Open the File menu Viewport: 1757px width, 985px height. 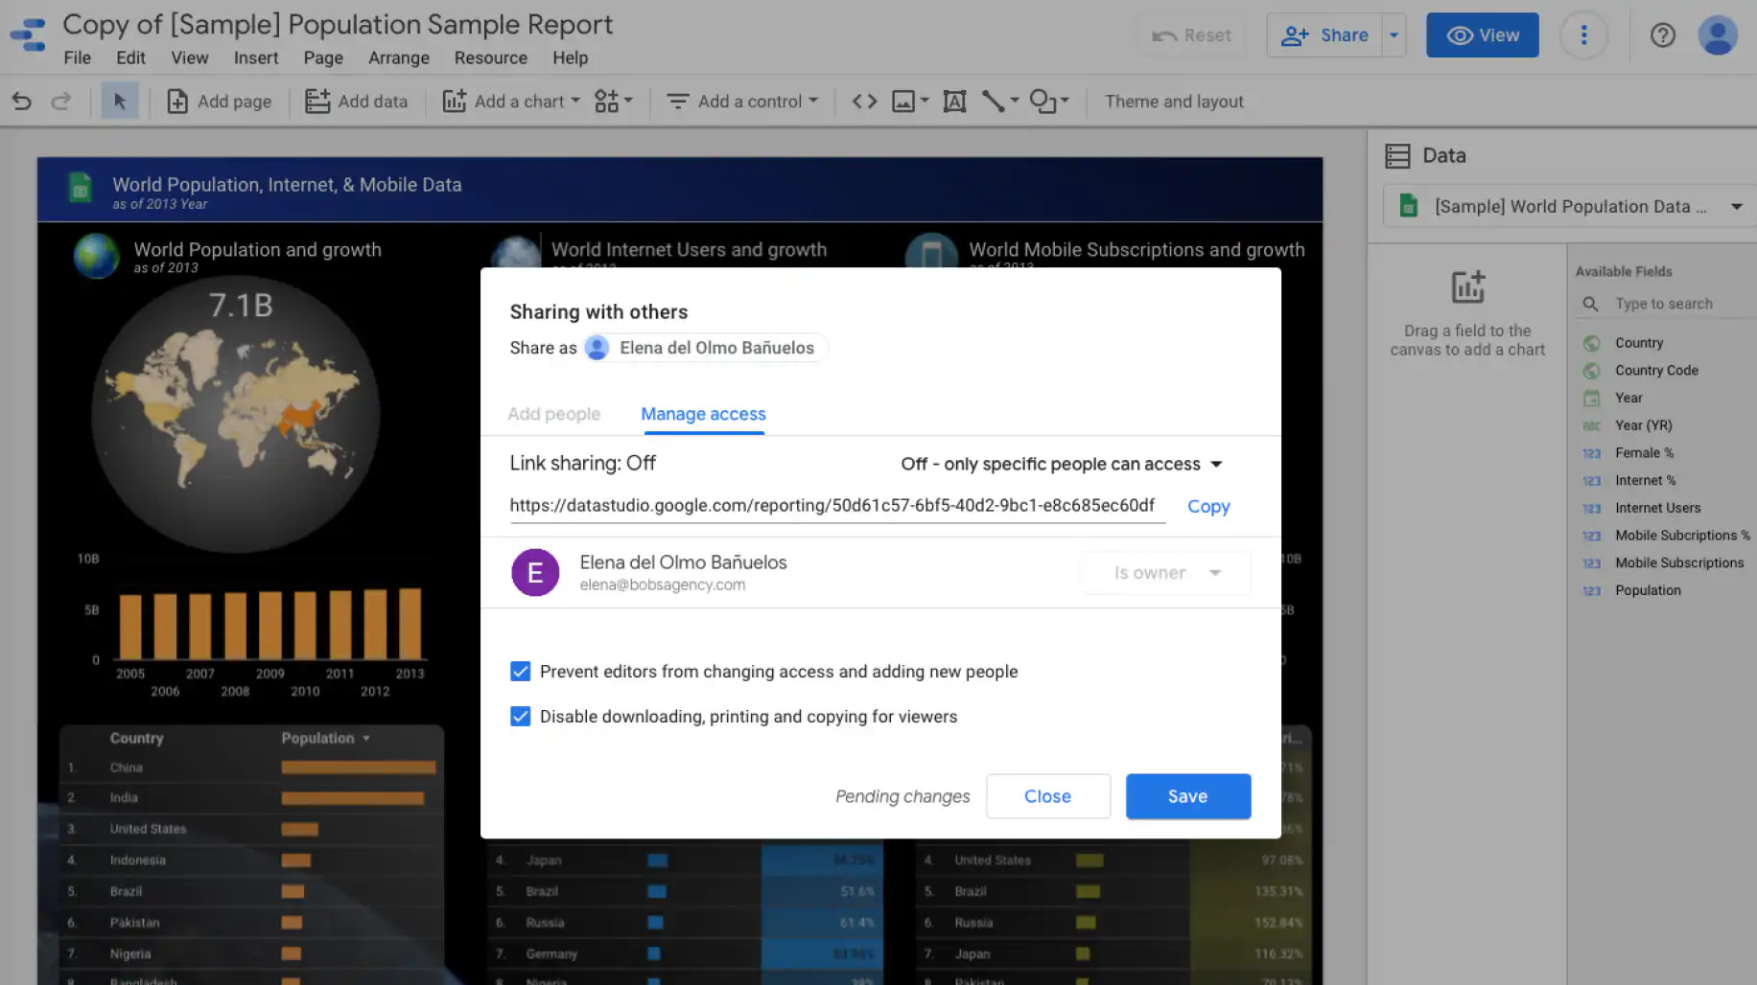point(77,57)
